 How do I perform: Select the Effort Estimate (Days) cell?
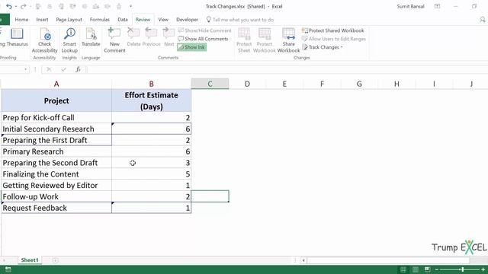coord(151,100)
